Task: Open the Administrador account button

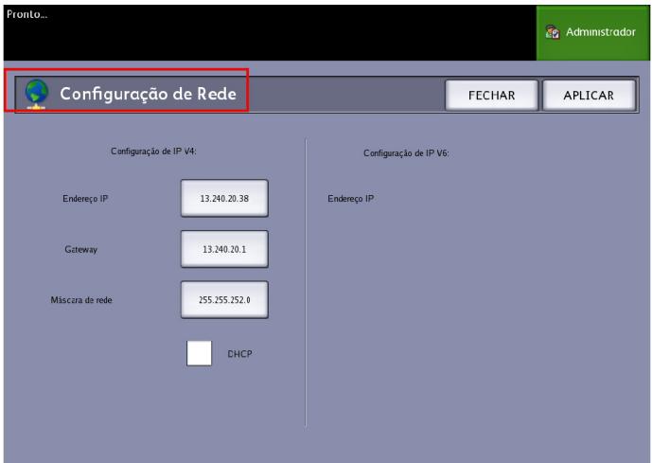Action: click(x=592, y=33)
